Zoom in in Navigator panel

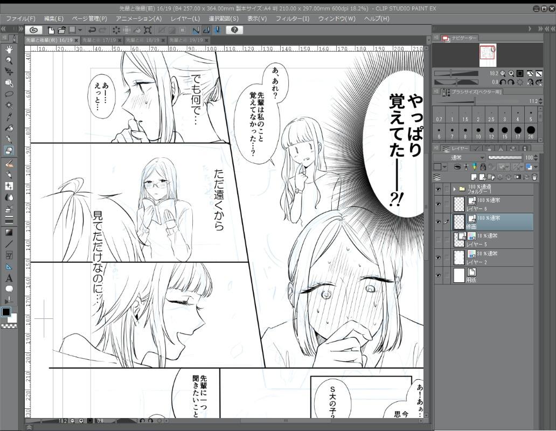tap(511, 74)
